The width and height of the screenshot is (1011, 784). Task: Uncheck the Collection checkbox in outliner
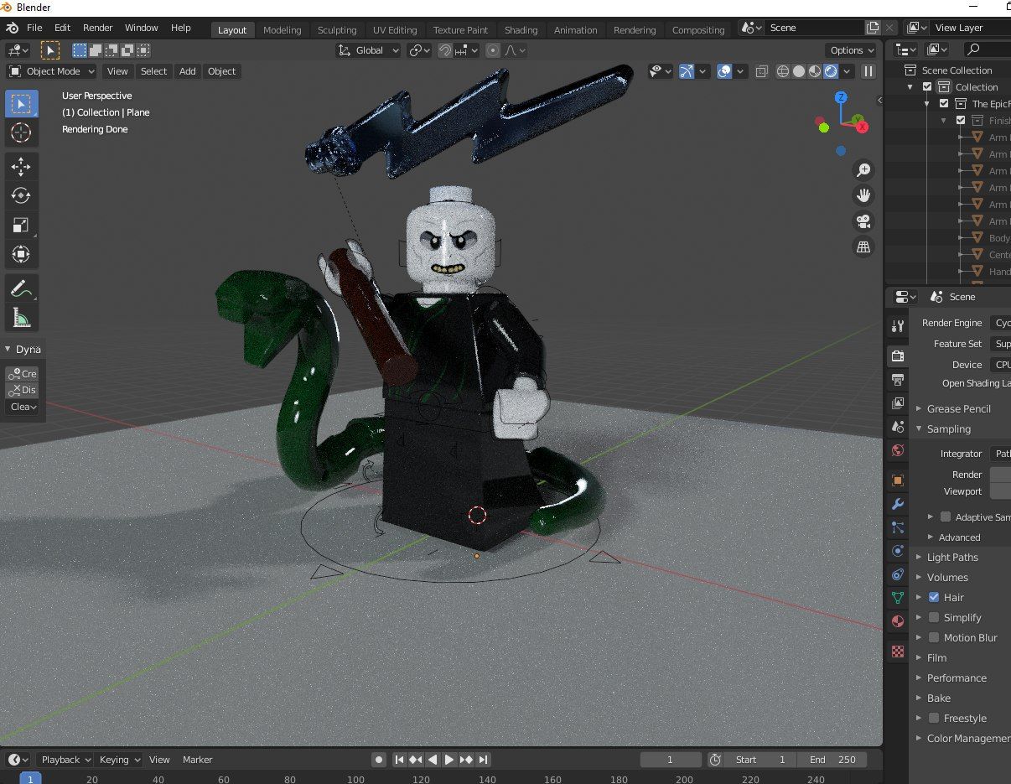click(x=927, y=86)
